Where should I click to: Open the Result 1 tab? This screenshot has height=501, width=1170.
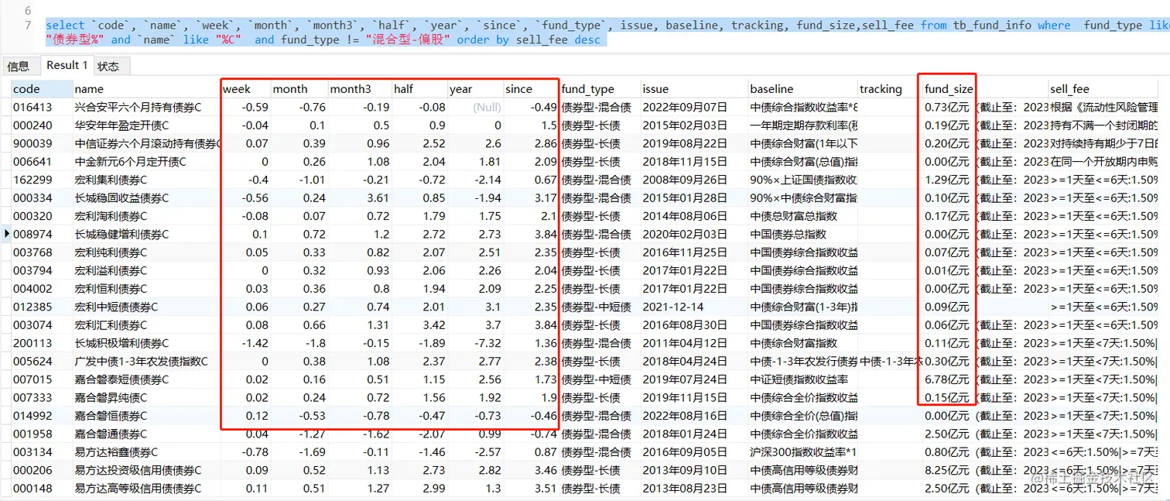click(x=67, y=65)
